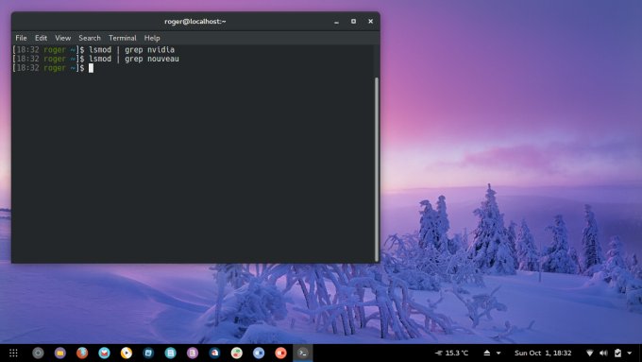
Task: Open the volume speaker indicator
Action: 604,353
